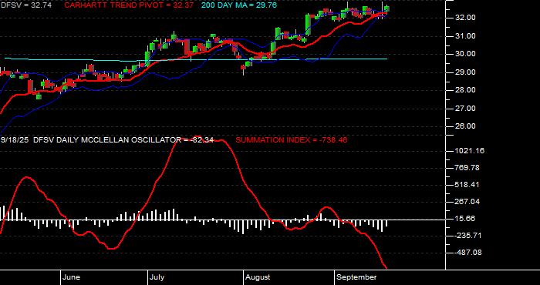Select the CARHARTT TREND PIVOT = 32.37 label
Viewport: 540px width, 285px height.
(129, 5)
